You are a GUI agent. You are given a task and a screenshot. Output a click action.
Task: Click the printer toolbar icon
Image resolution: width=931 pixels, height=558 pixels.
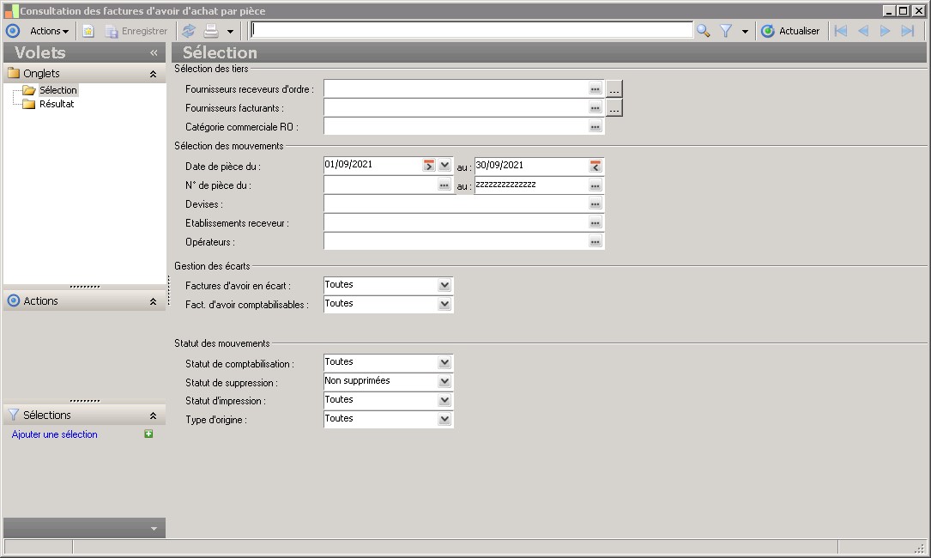coord(211,31)
